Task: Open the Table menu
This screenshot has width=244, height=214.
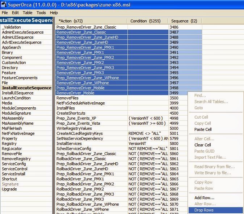Action: pyautogui.click(x=28, y=13)
